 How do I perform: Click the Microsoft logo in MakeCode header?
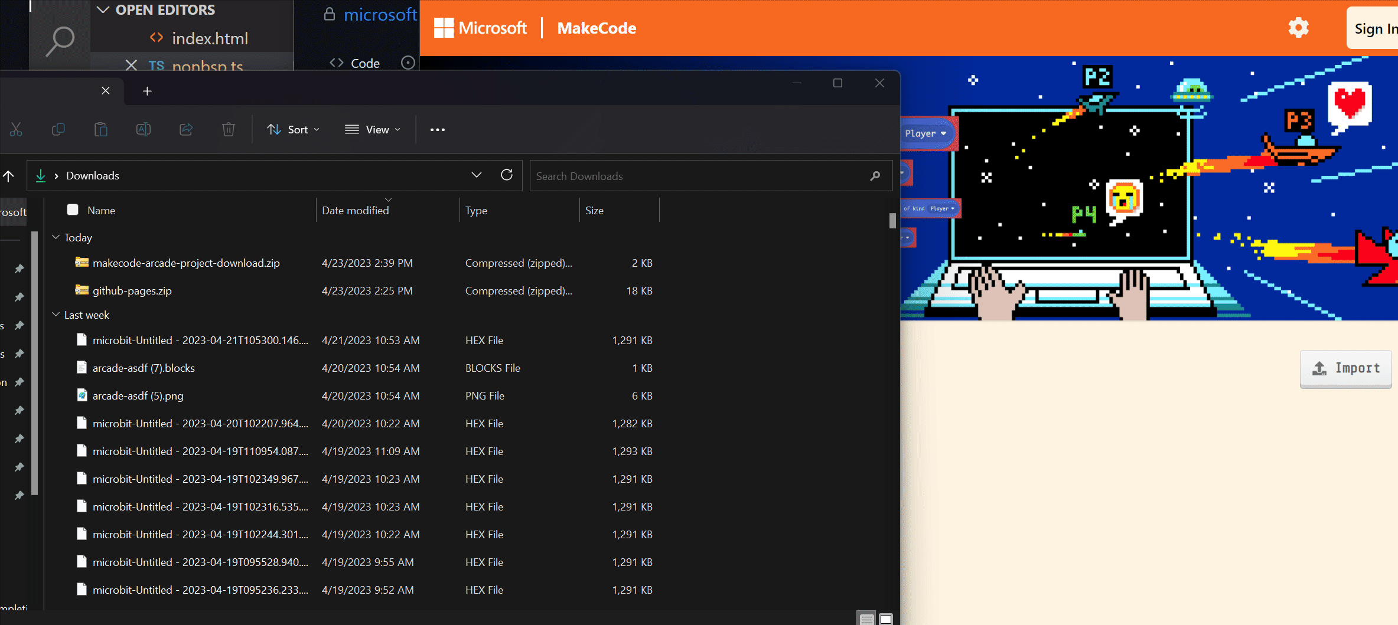tap(480, 28)
